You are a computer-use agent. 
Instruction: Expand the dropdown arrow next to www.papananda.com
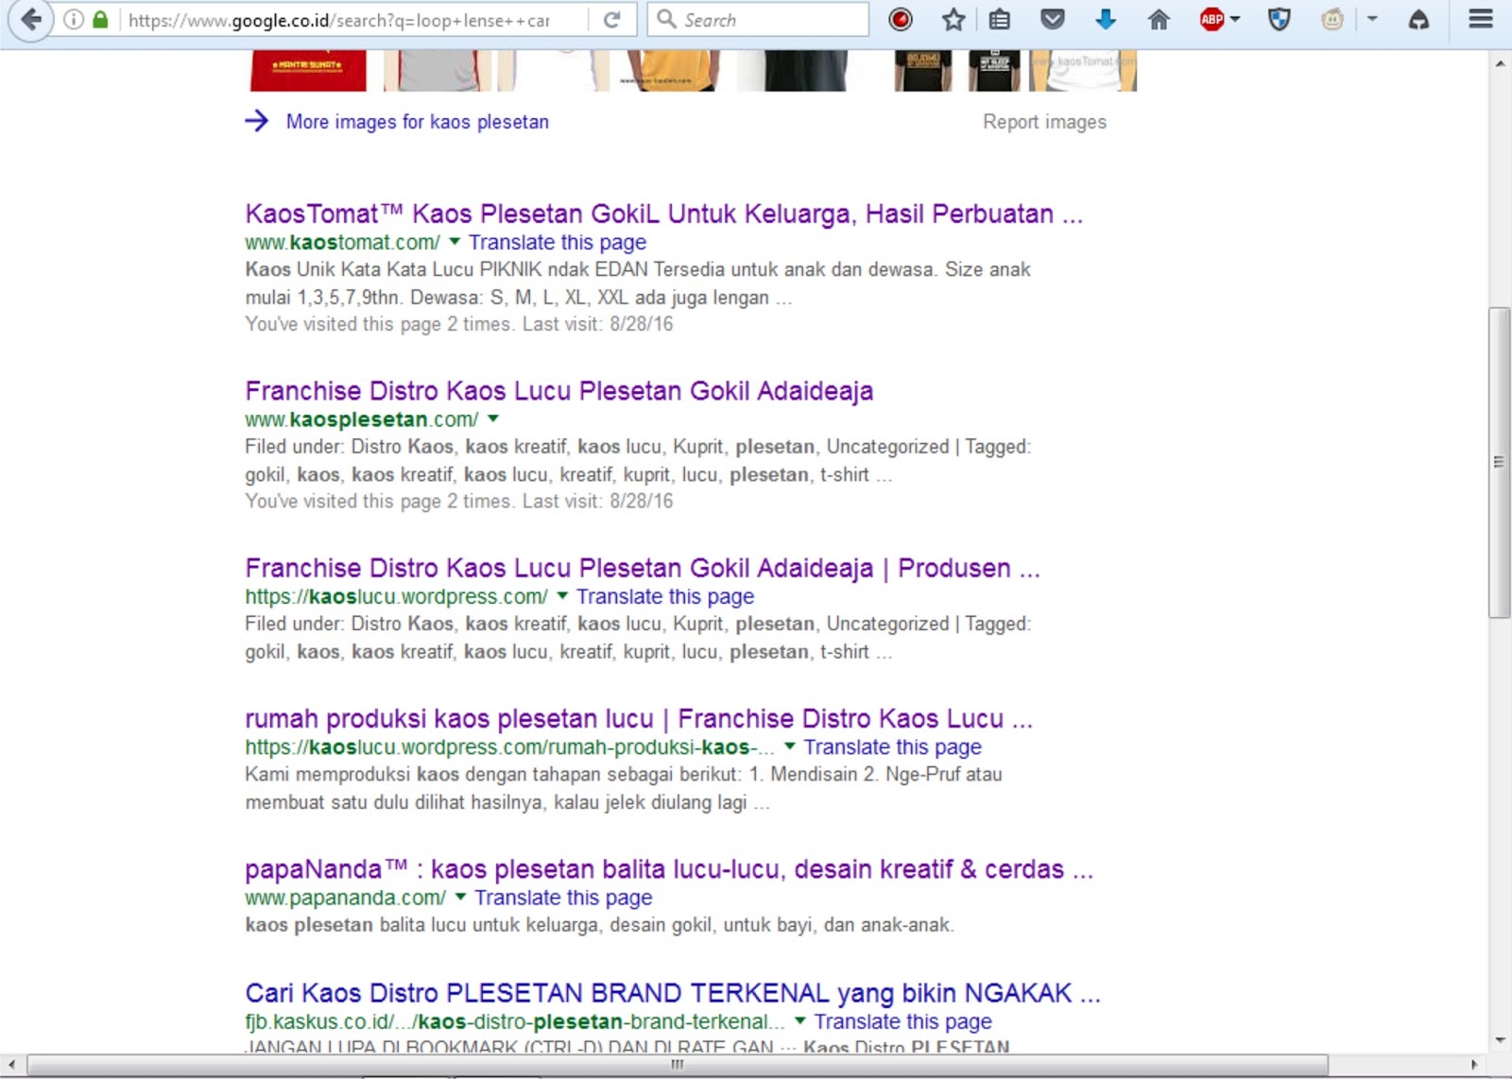tap(460, 896)
